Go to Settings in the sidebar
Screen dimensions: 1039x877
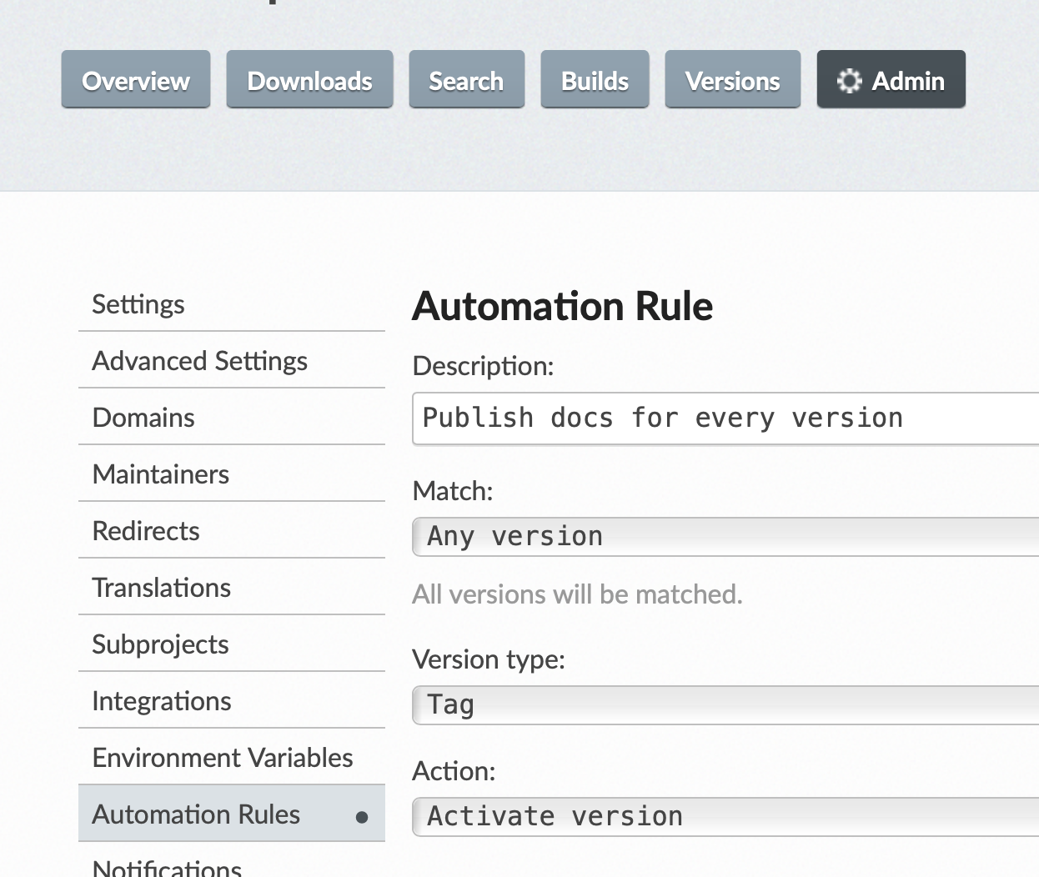pyautogui.click(x=138, y=304)
